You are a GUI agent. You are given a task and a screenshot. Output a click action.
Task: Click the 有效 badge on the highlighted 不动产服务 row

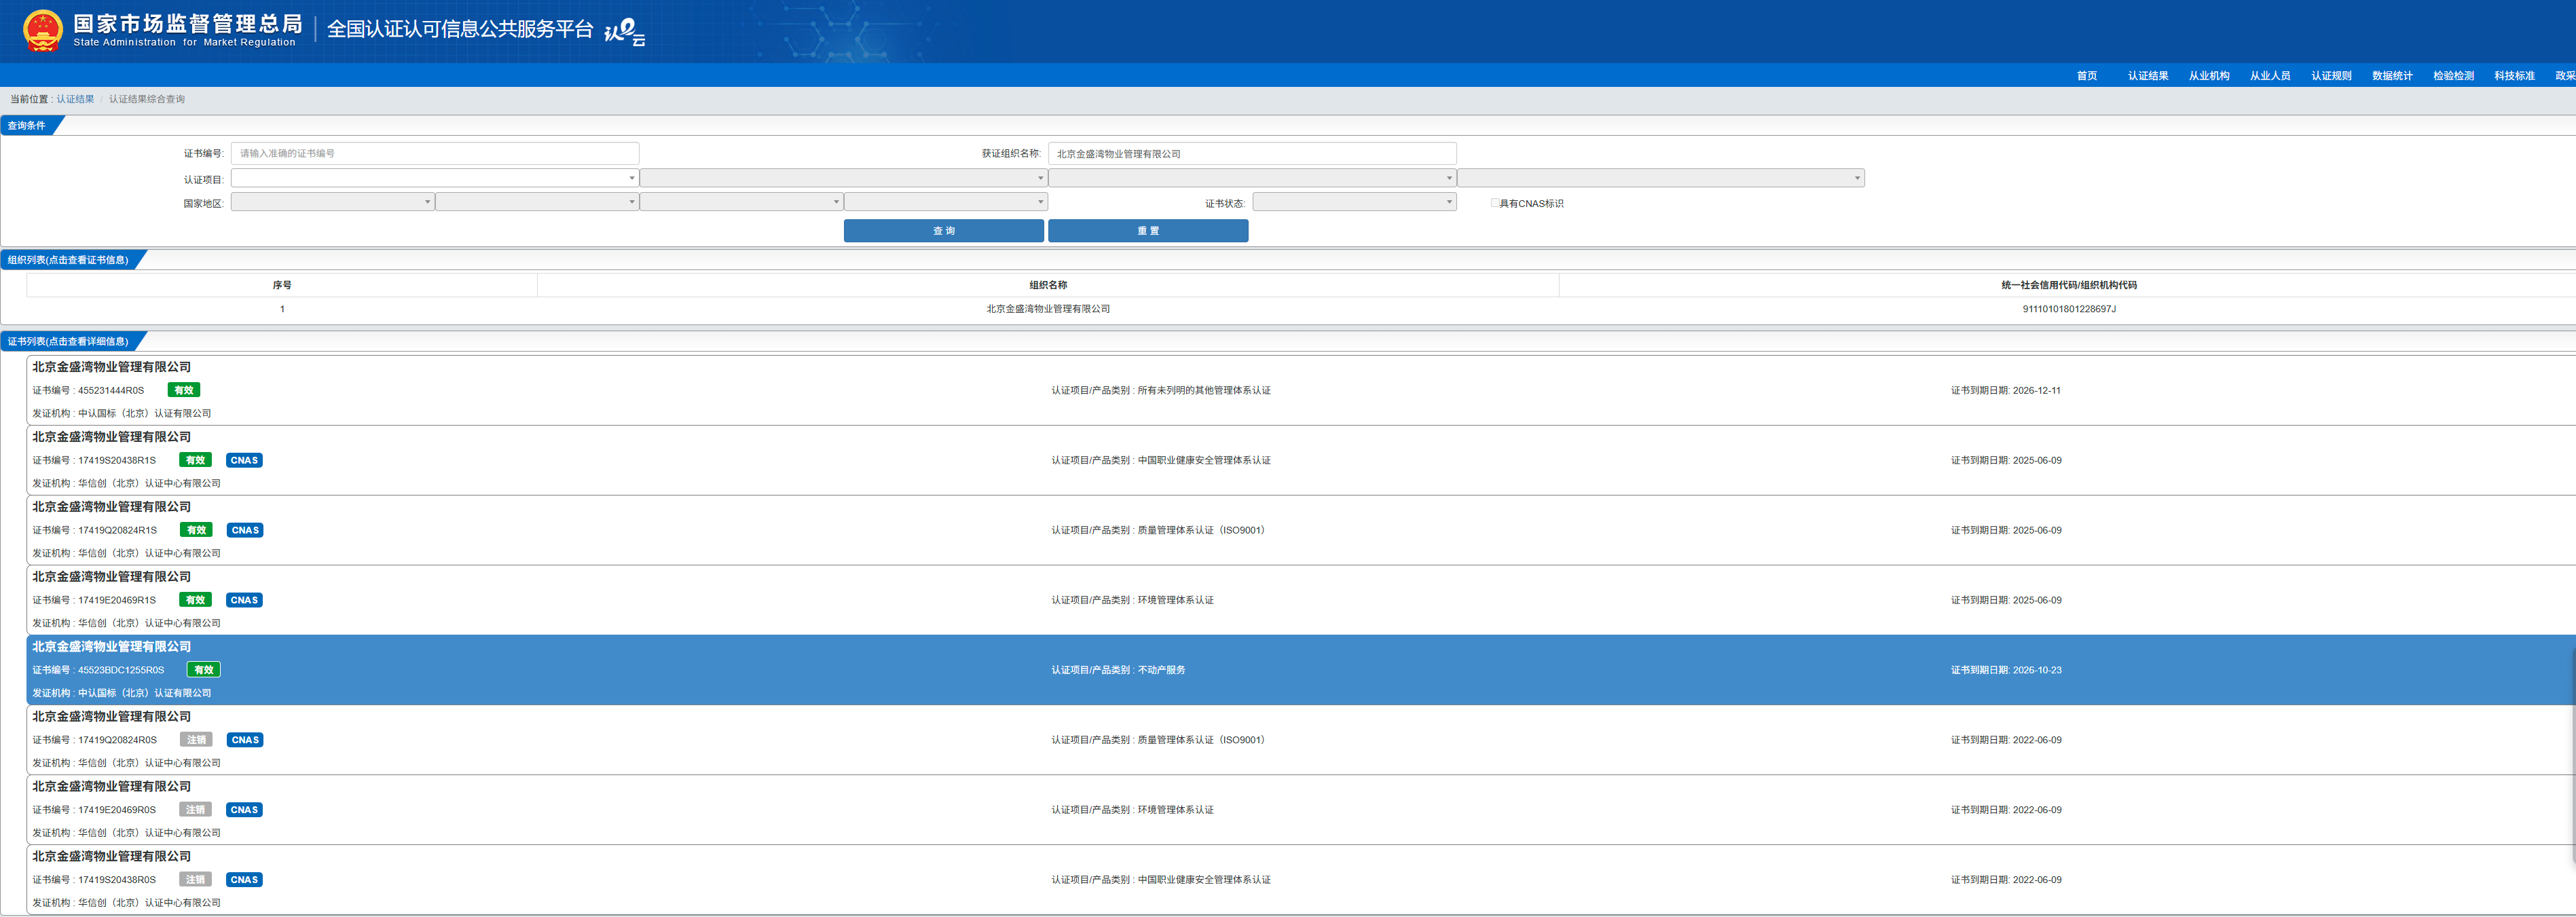(x=203, y=670)
